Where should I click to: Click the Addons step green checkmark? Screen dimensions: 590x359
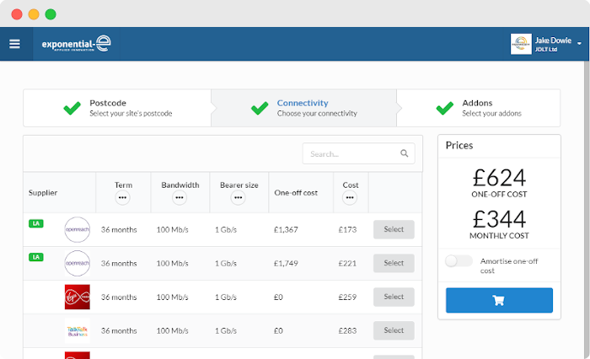pos(445,108)
